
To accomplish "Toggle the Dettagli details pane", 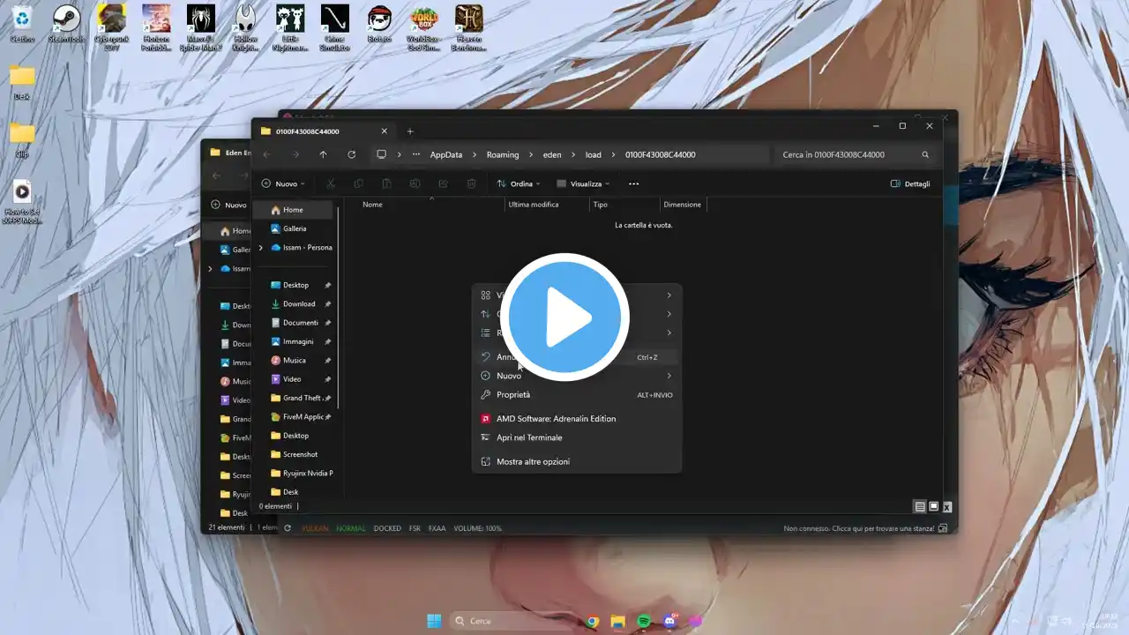I will (910, 183).
